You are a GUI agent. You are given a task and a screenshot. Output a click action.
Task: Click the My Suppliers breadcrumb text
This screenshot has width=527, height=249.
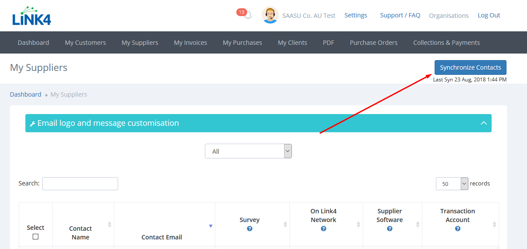69,94
